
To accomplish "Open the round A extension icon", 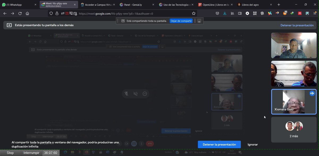I will (x=247, y=13).
